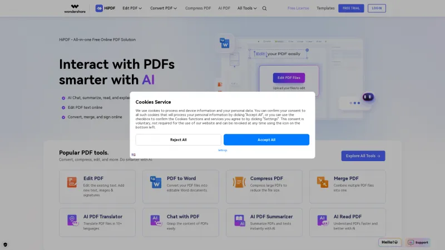Open the Support chat button

(418, 242)
